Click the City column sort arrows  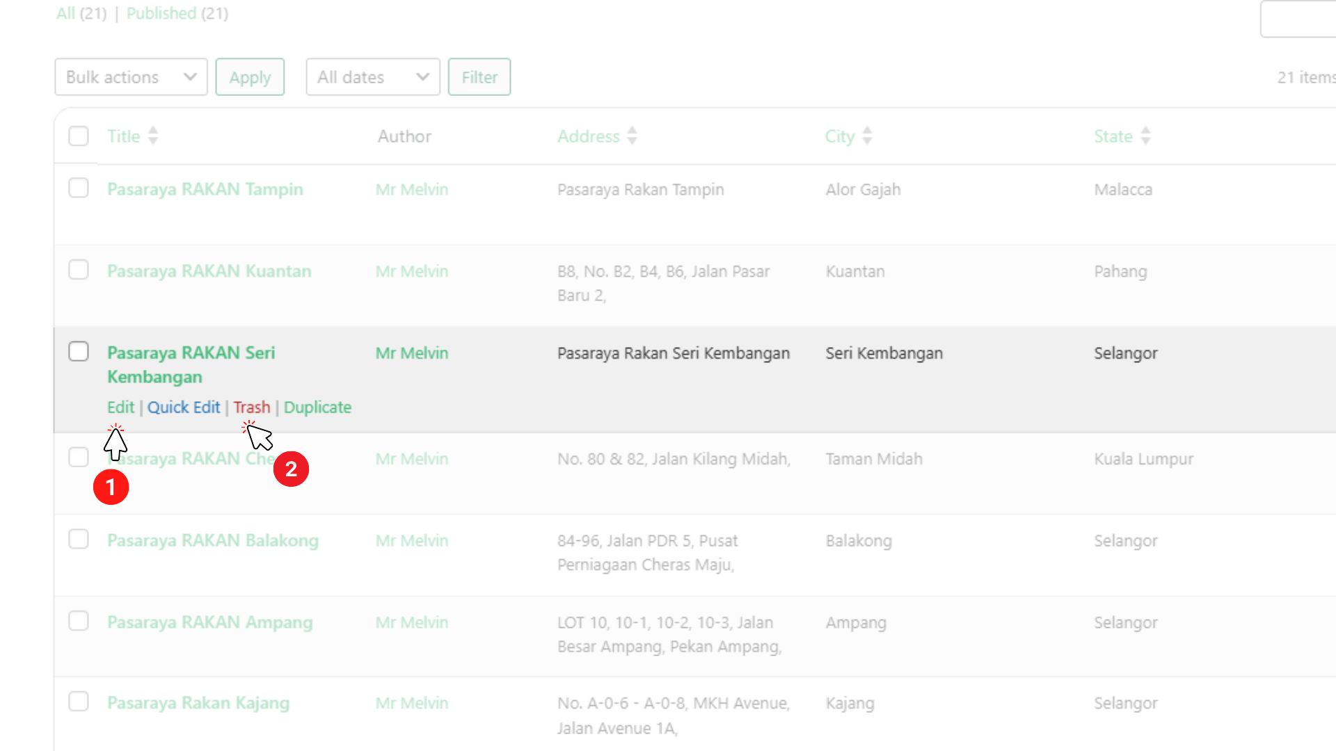coord(867,136)
